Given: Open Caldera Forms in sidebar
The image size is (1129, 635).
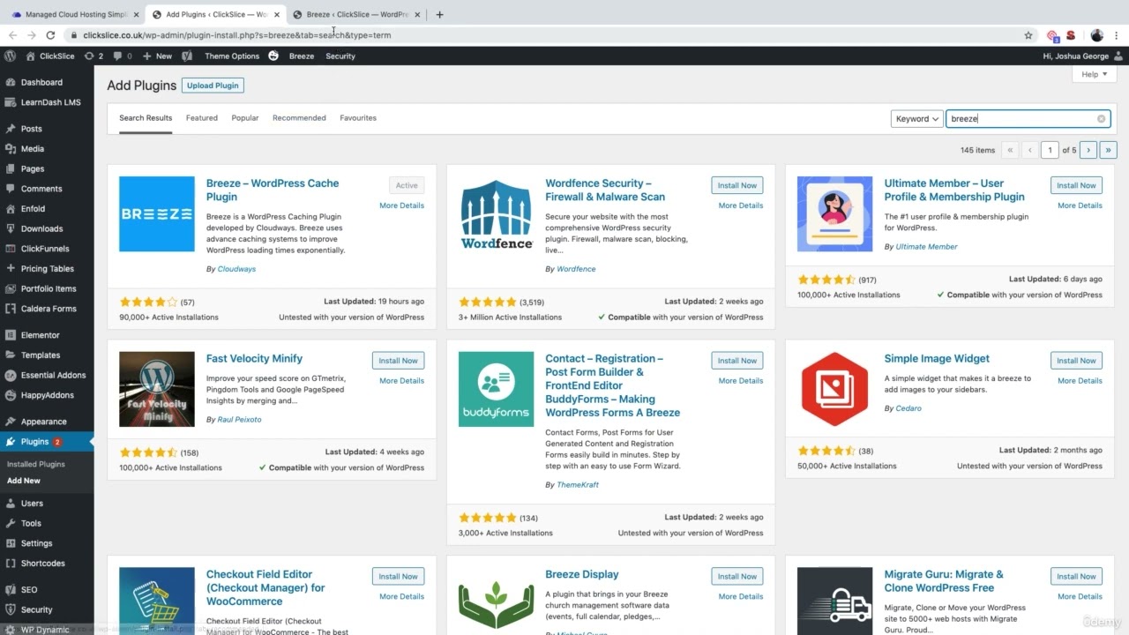Looking at the screenshot, I should click(x=49, y=309).
